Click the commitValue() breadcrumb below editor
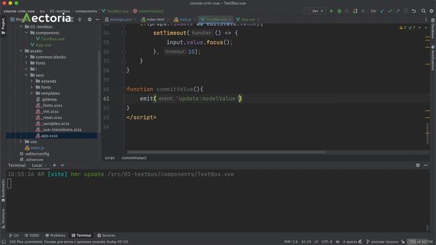The image size is (436, 245). 134,158
